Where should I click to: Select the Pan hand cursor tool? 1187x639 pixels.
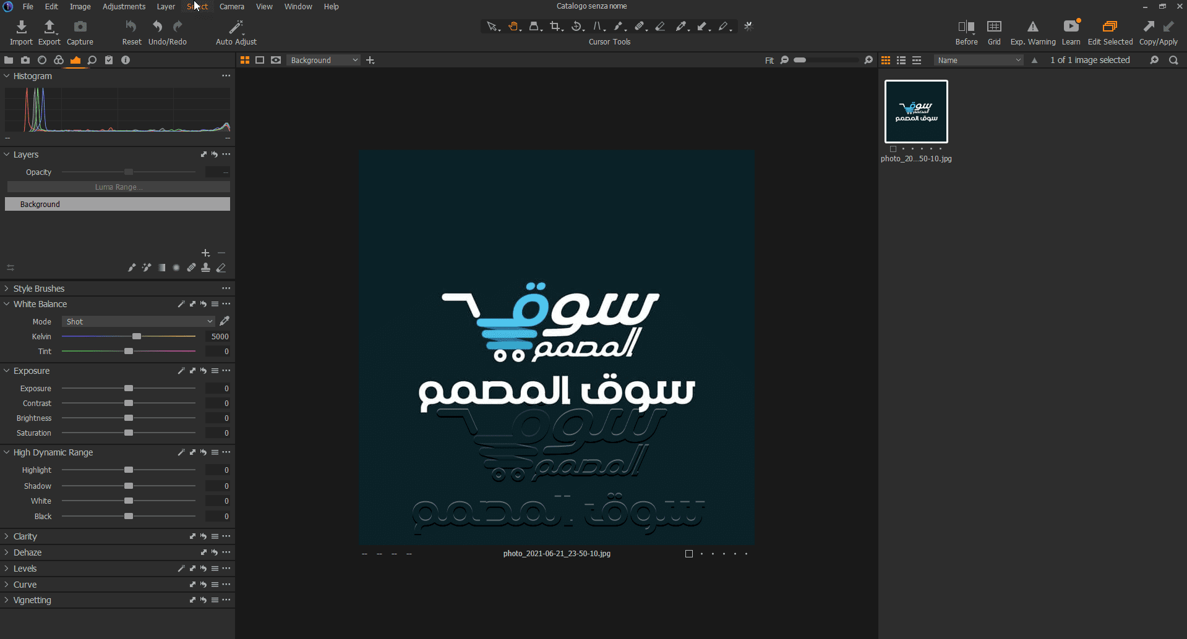[513, 27]
